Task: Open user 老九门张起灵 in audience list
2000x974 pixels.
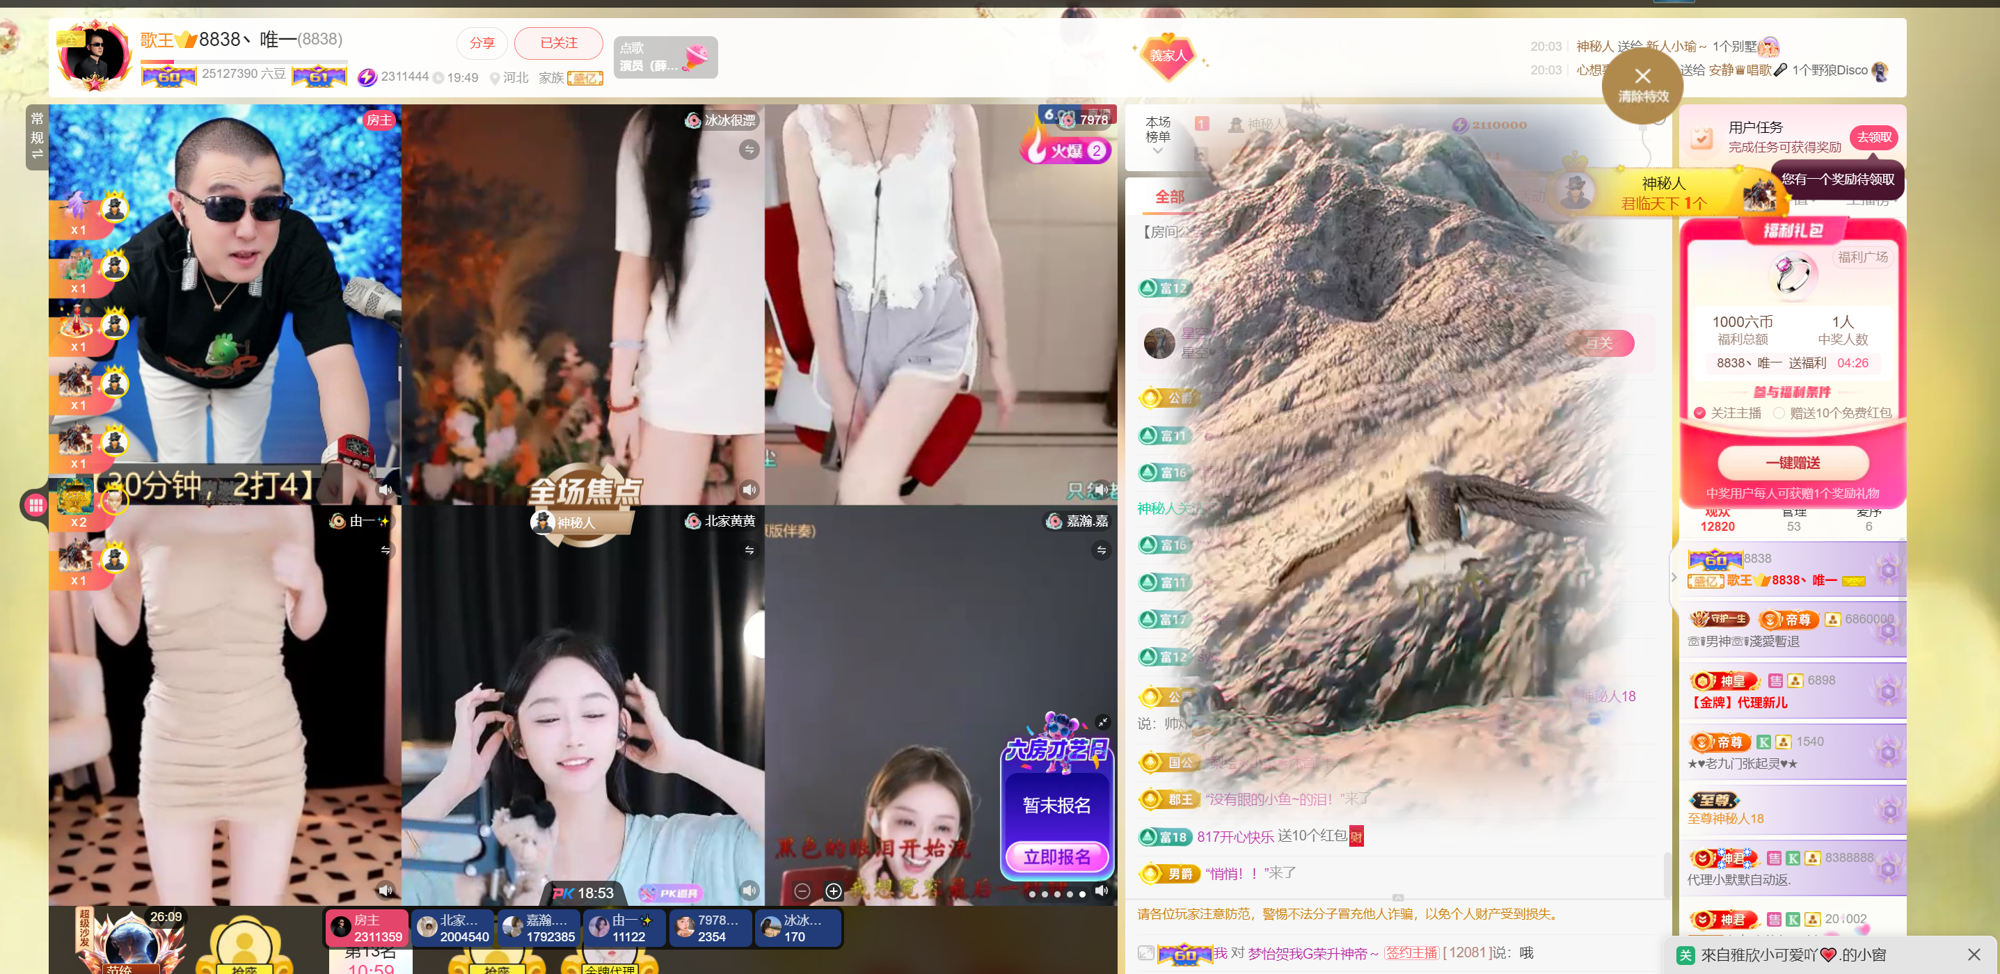Action: click(1793, 752)
